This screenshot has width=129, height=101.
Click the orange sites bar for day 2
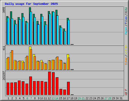[12, 60]
